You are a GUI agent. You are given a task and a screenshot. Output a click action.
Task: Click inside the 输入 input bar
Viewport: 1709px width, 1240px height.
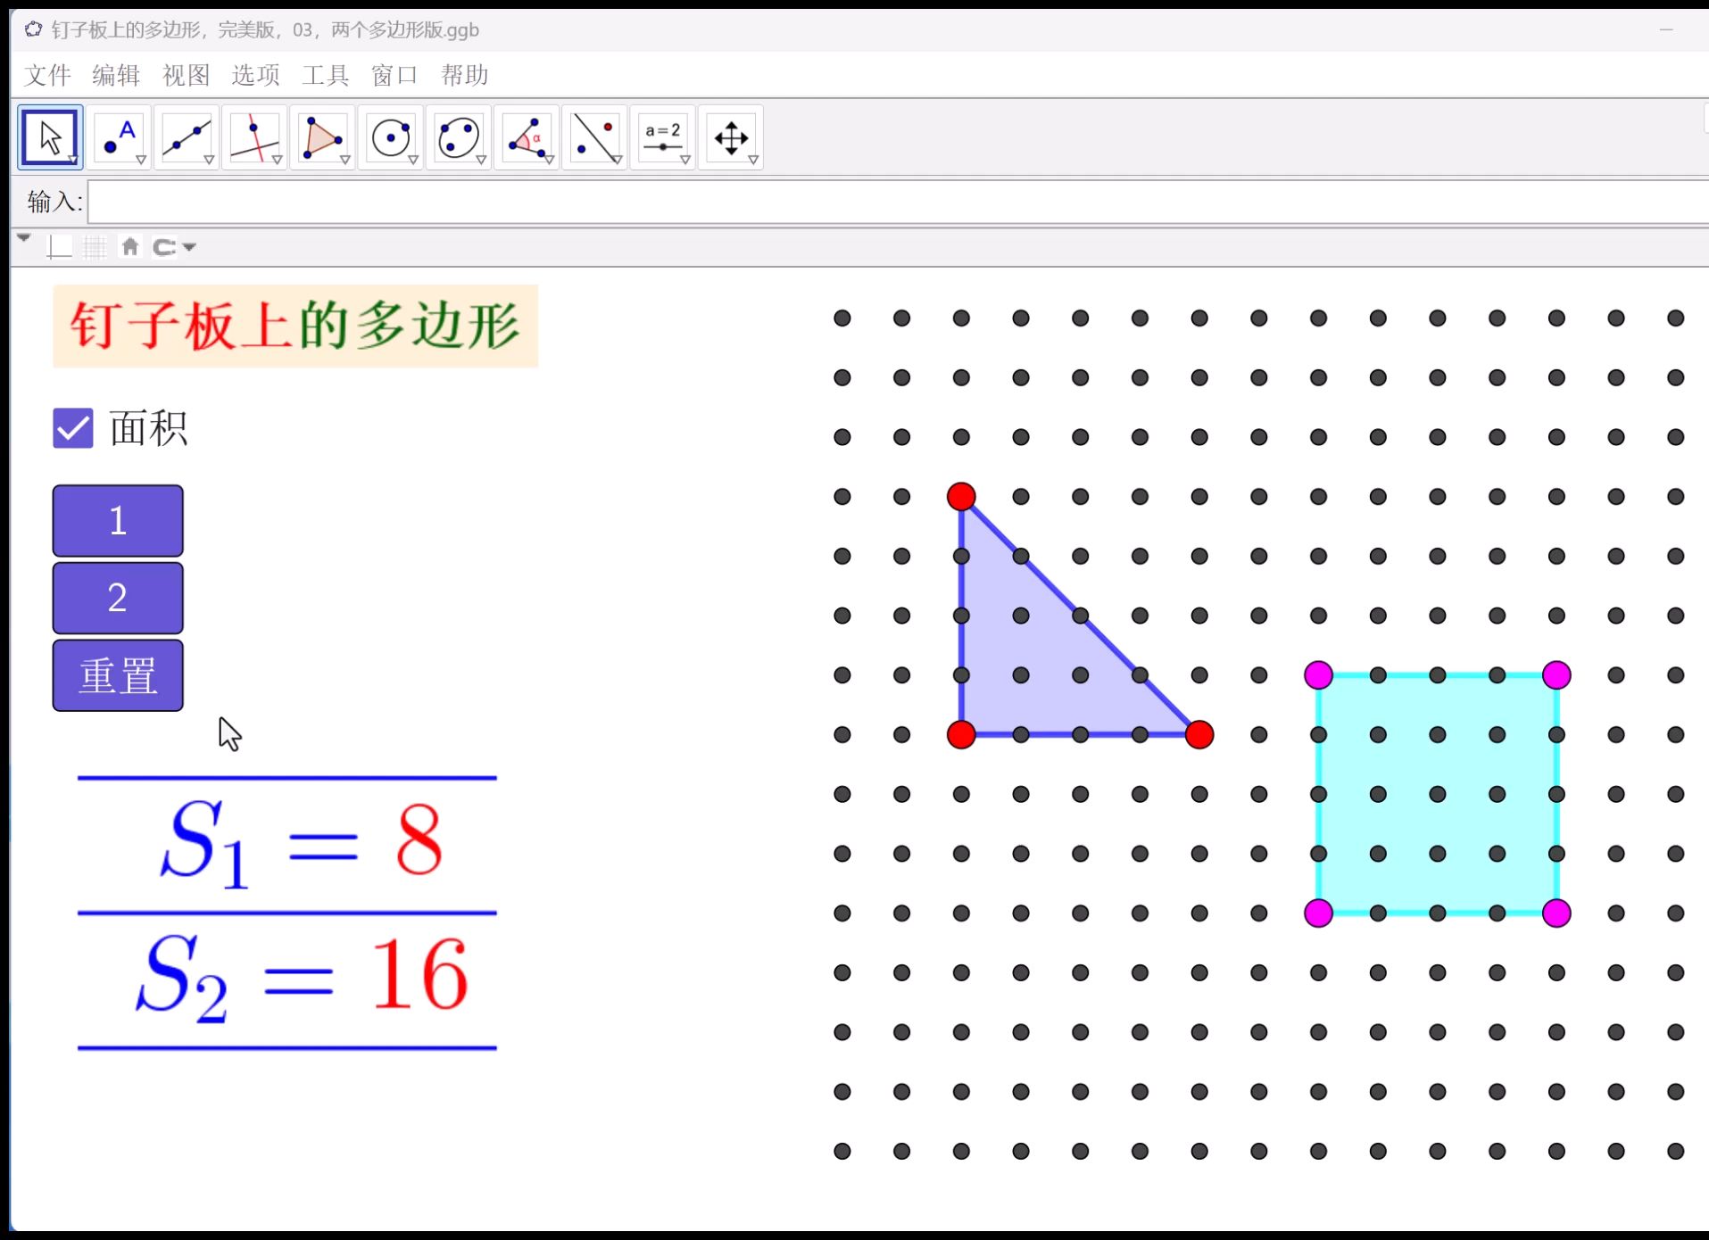point(898,202)
